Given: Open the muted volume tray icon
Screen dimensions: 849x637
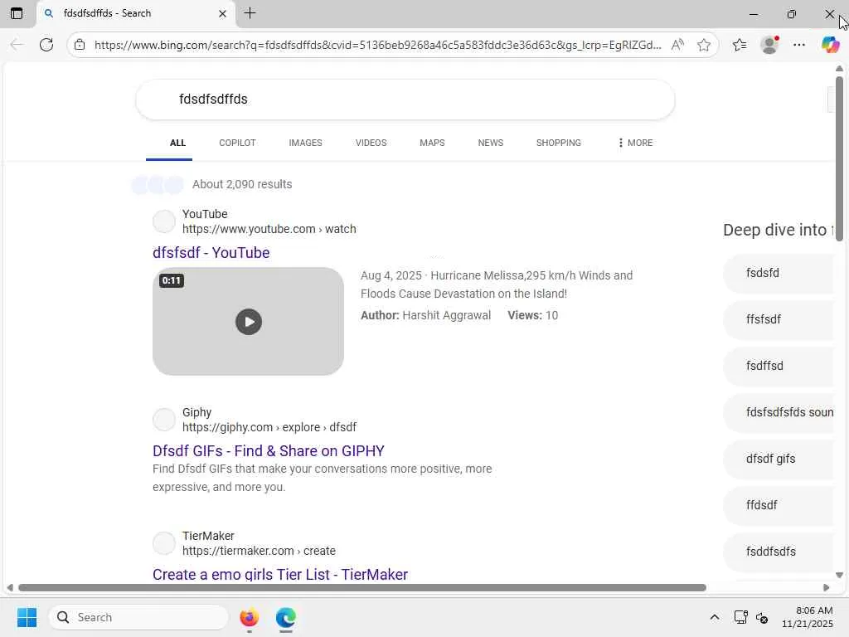Looking at the screenshot, I should click(762, 617).
